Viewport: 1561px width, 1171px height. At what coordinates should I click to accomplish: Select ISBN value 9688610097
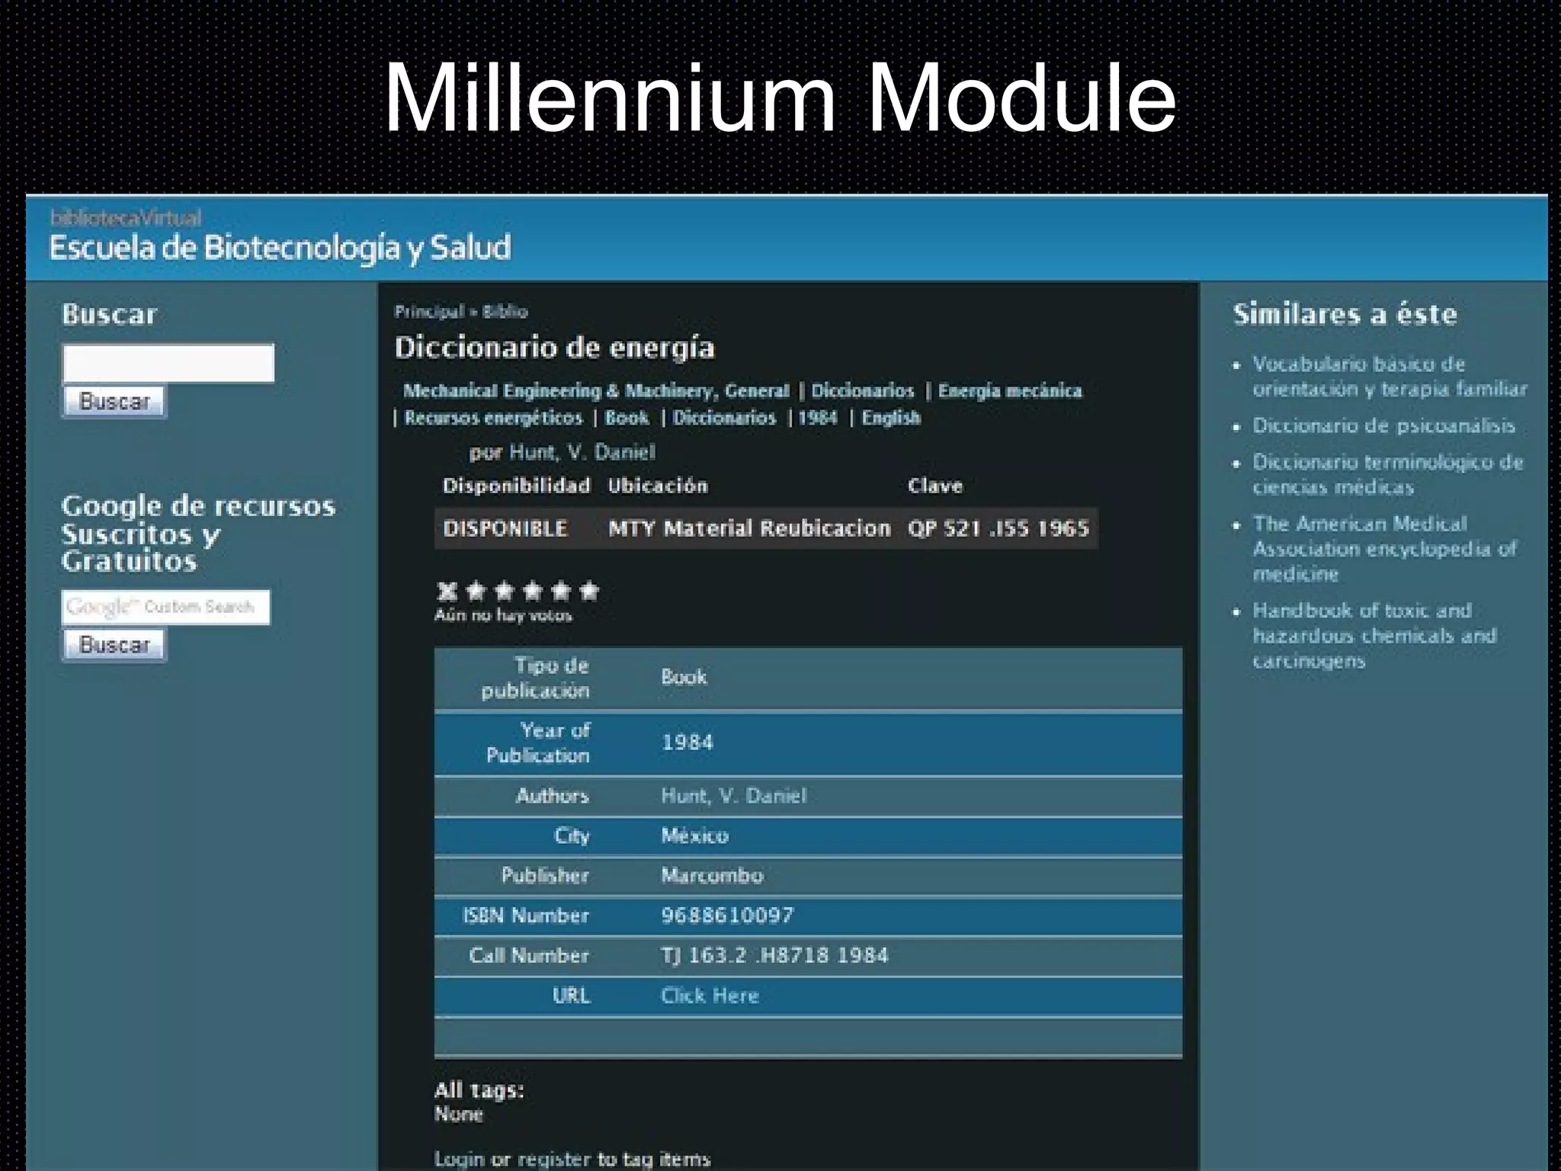(727, 916)
